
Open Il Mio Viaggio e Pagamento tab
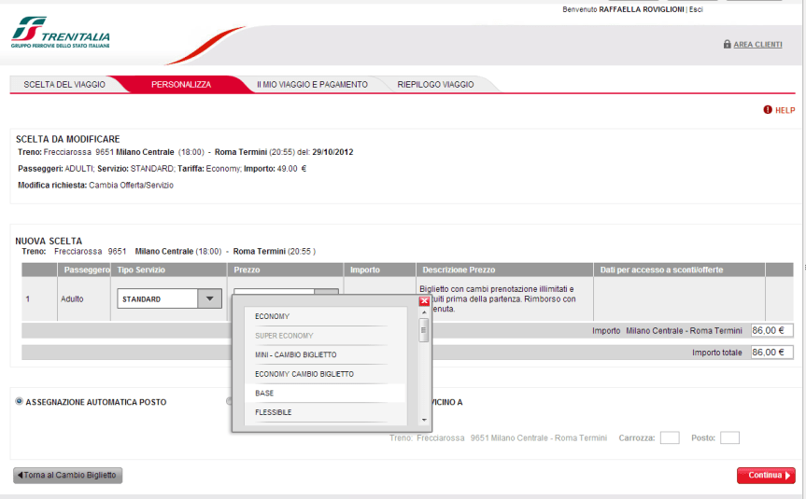point(312,85)
